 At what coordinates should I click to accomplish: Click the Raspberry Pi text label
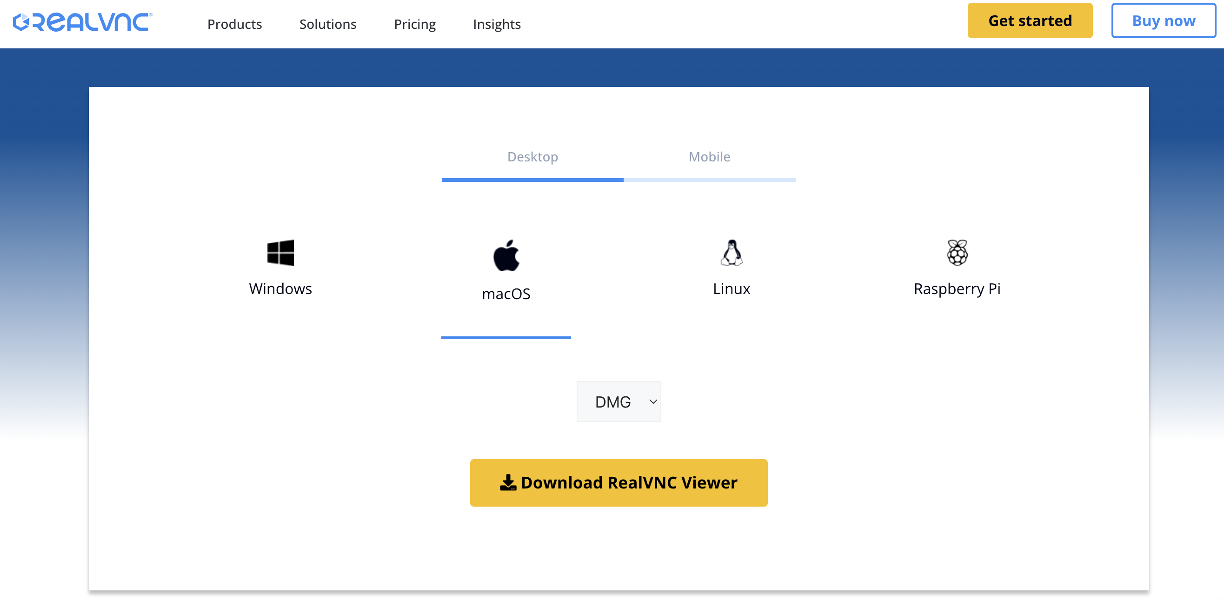[957, 288]
